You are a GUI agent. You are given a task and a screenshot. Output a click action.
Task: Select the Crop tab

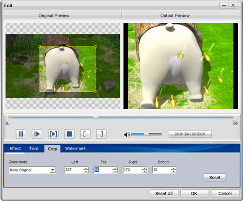point(52,149)
